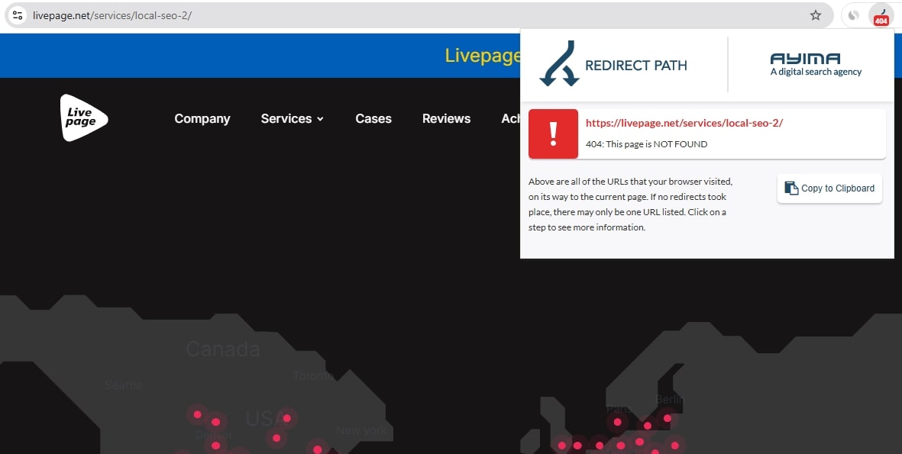Click the site information icon in address bar

point(18,15)
